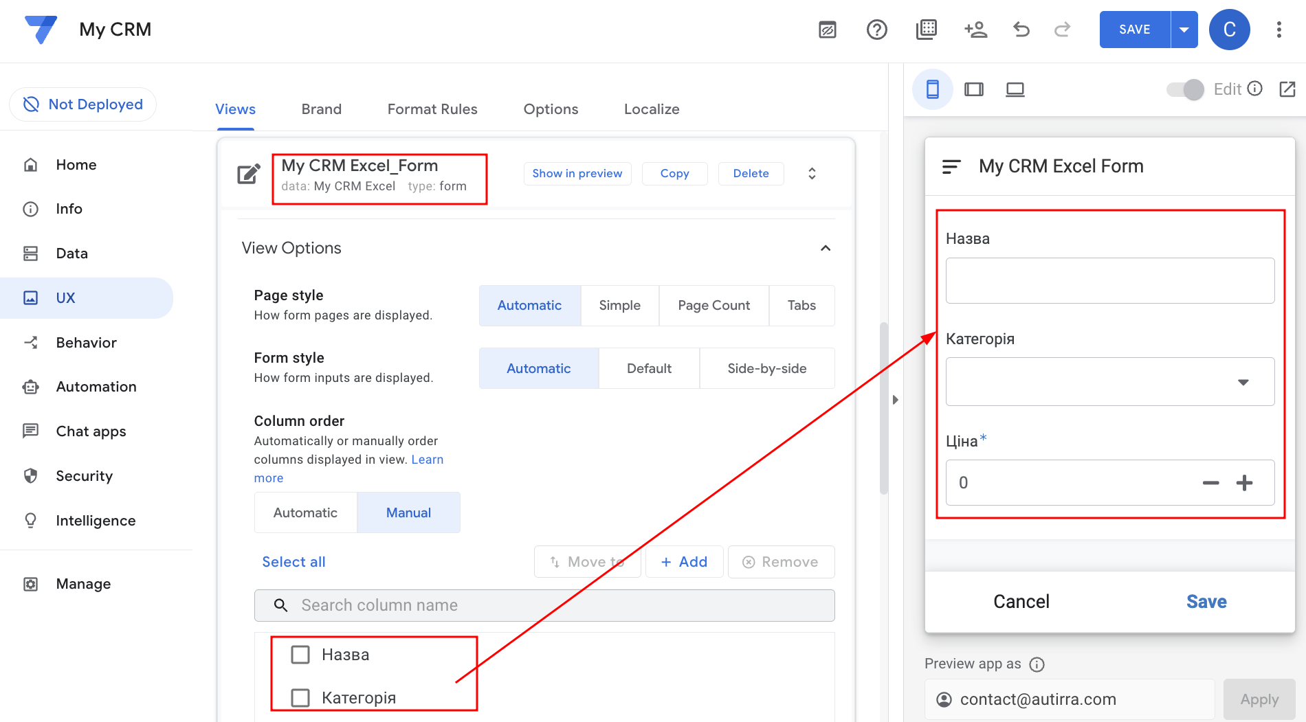Open the SAVE dropdown arrow

[1184, 30]
